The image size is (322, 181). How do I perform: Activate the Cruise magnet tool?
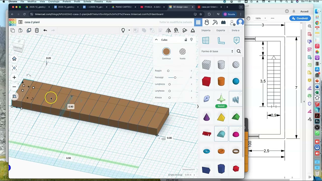[x=176, y=30]
